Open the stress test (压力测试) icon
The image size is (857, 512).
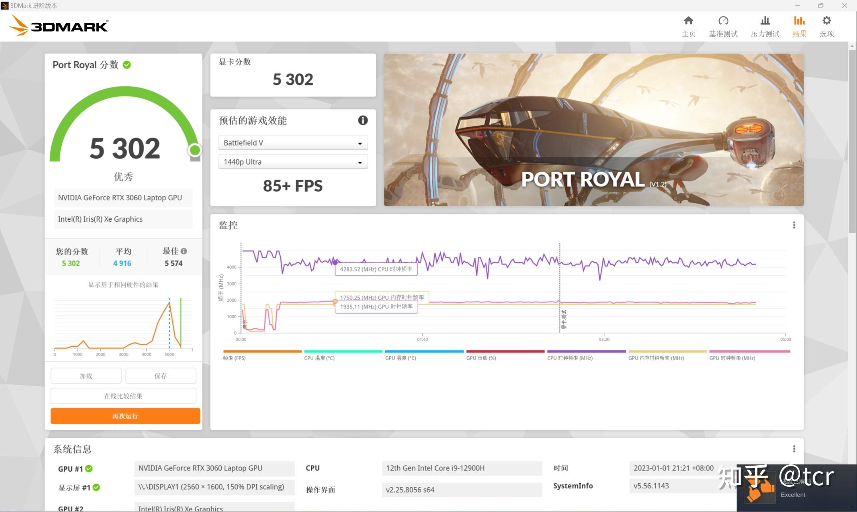(x=765, y=21)
